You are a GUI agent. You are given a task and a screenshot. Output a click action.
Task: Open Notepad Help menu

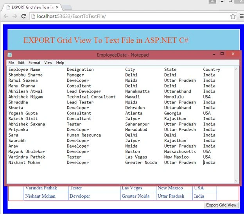[x=60, y=62]
